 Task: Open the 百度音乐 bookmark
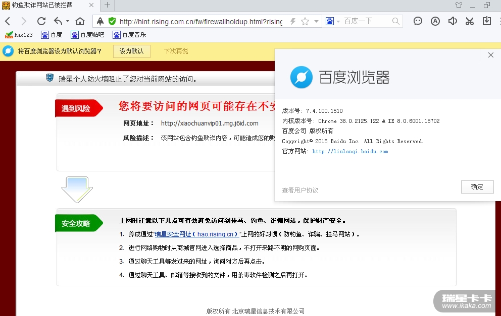click(x=129, y=35)
